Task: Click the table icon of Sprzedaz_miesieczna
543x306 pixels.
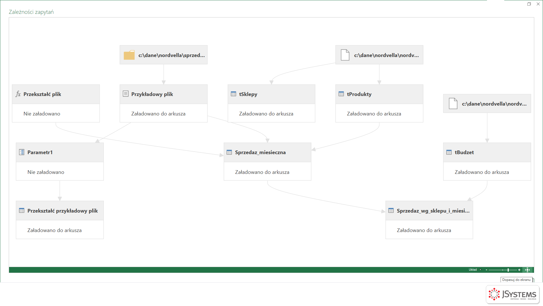Action: click(229, 152)
